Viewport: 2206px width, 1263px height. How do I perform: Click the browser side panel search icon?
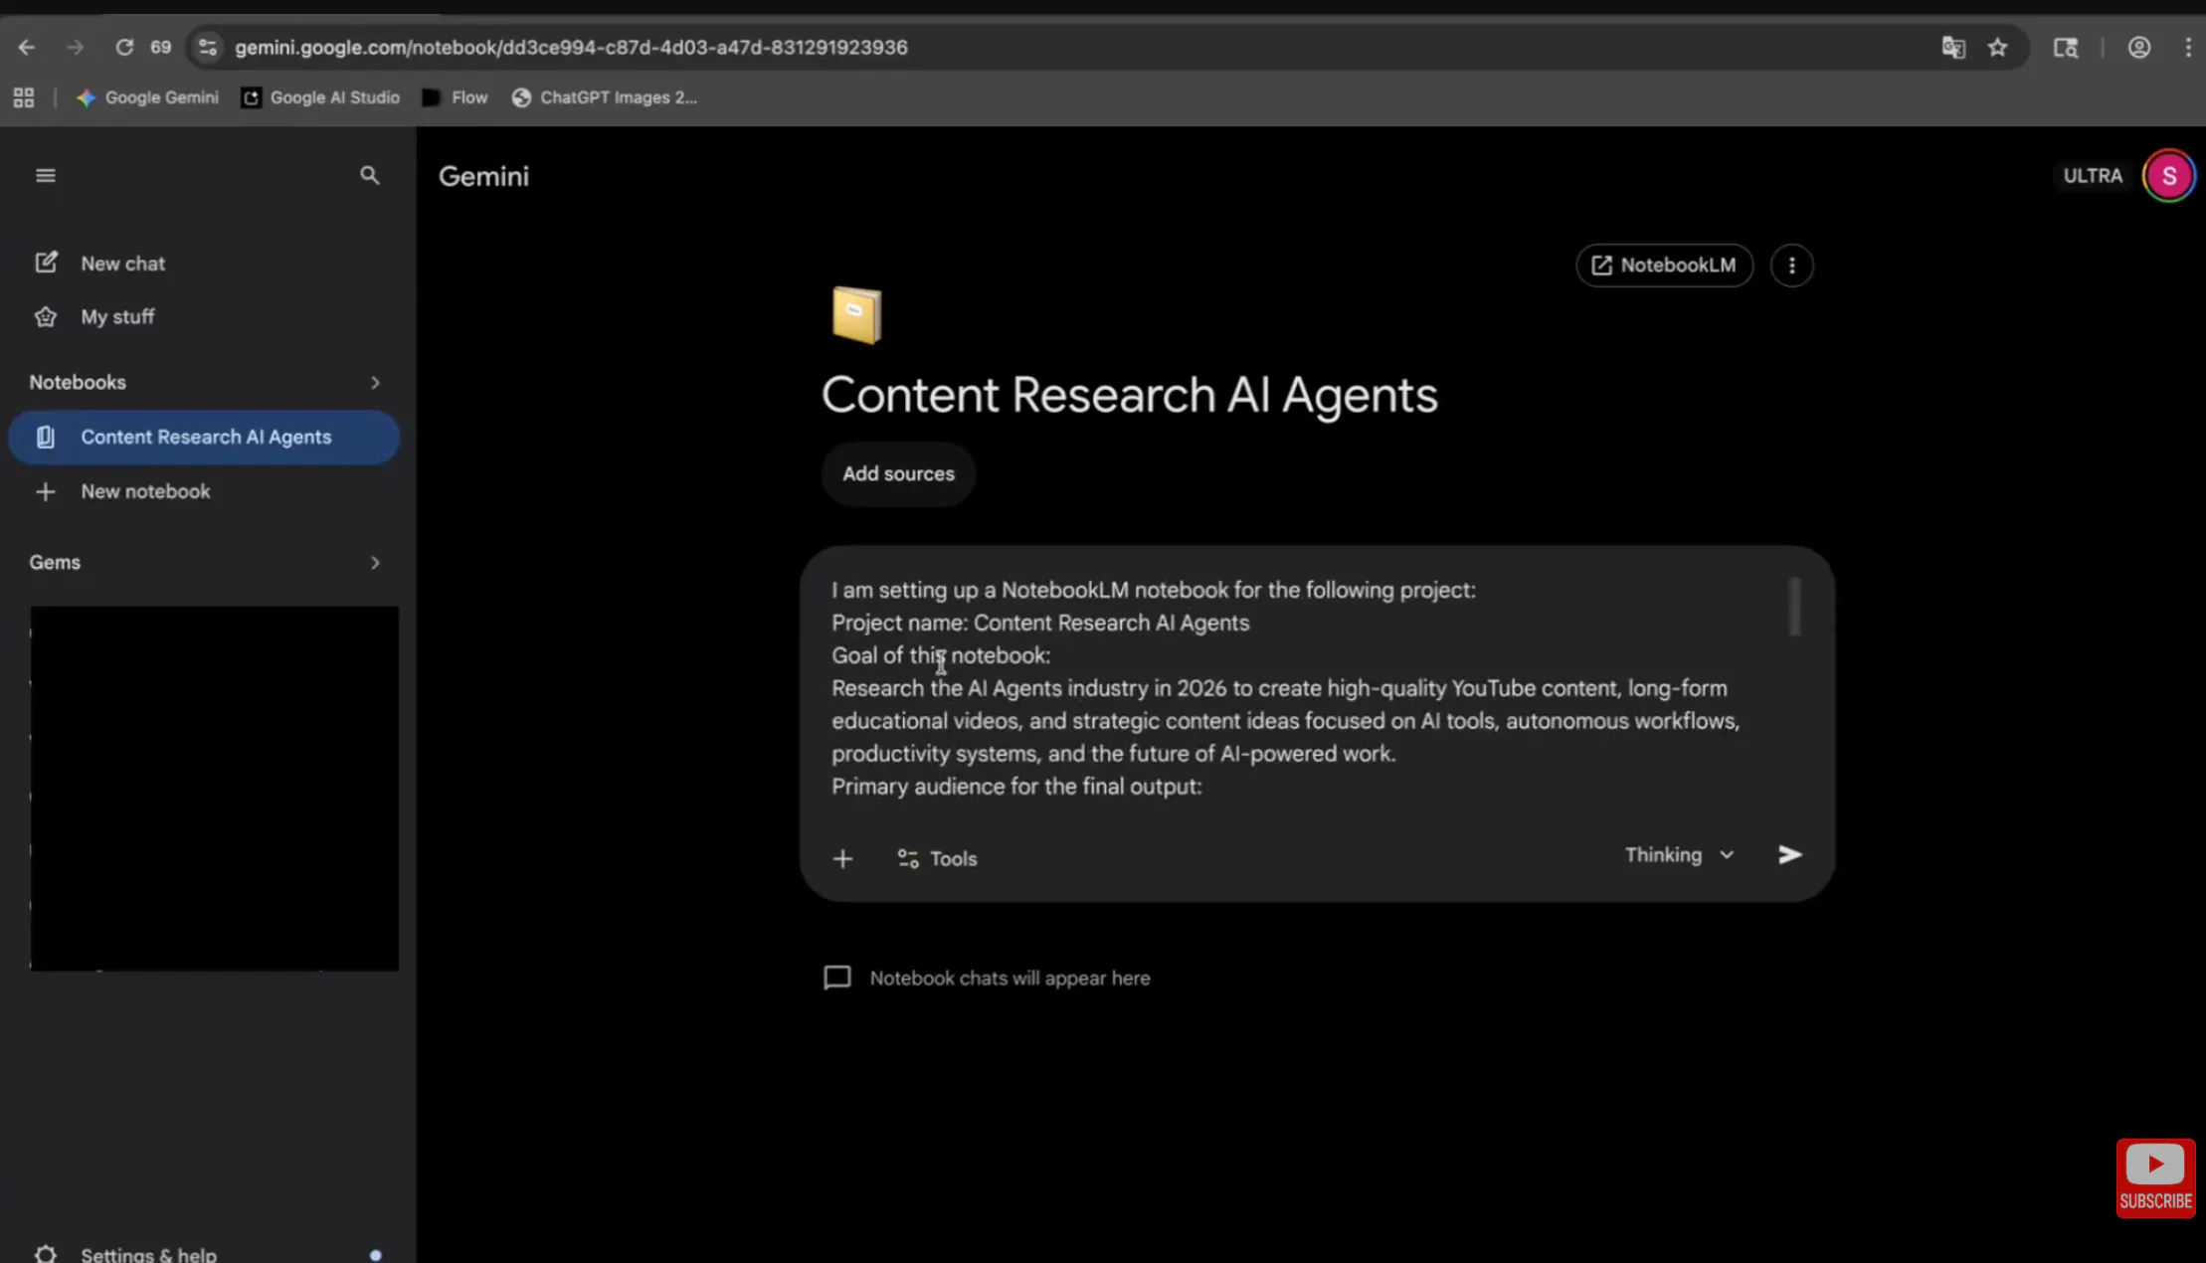2066,47
